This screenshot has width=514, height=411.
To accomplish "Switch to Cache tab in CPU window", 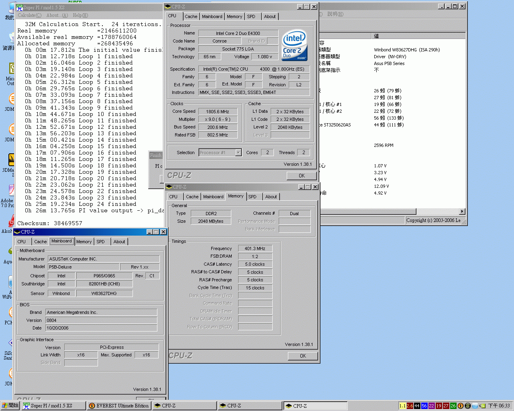I will coord(191,16).
